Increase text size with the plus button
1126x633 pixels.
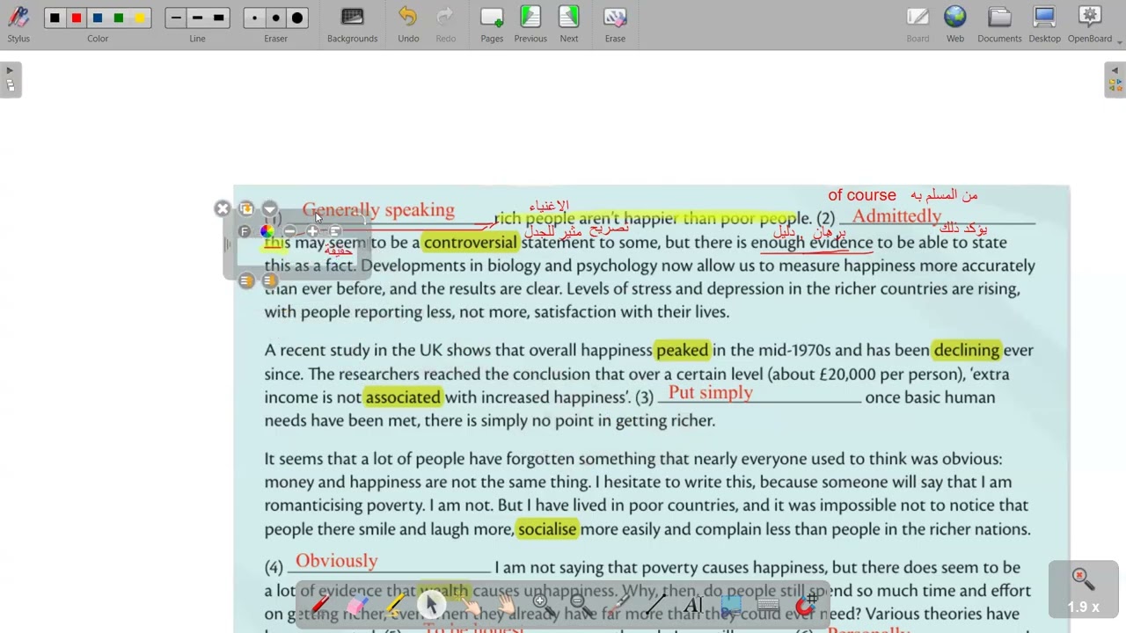point(312,231)
